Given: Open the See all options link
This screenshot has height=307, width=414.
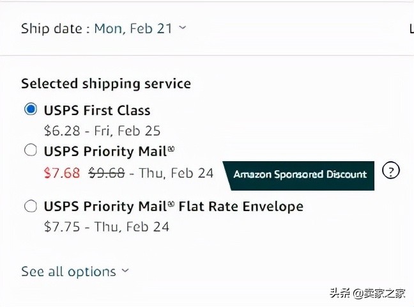Looking at the screenshot, I should tap(68, 271).
